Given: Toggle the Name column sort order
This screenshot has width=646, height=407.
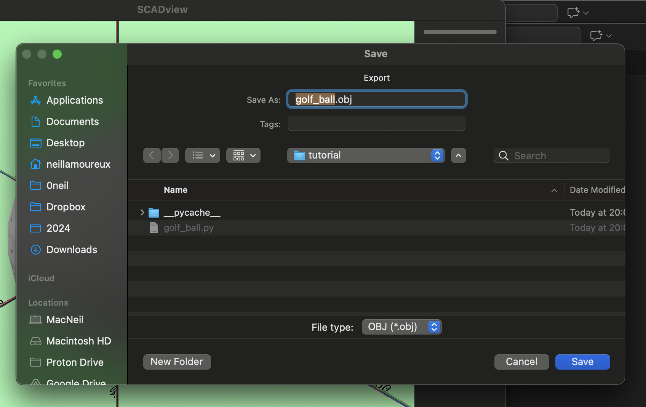Looking at the screenshot, I should pyautogui.click(x=554, y=190).
